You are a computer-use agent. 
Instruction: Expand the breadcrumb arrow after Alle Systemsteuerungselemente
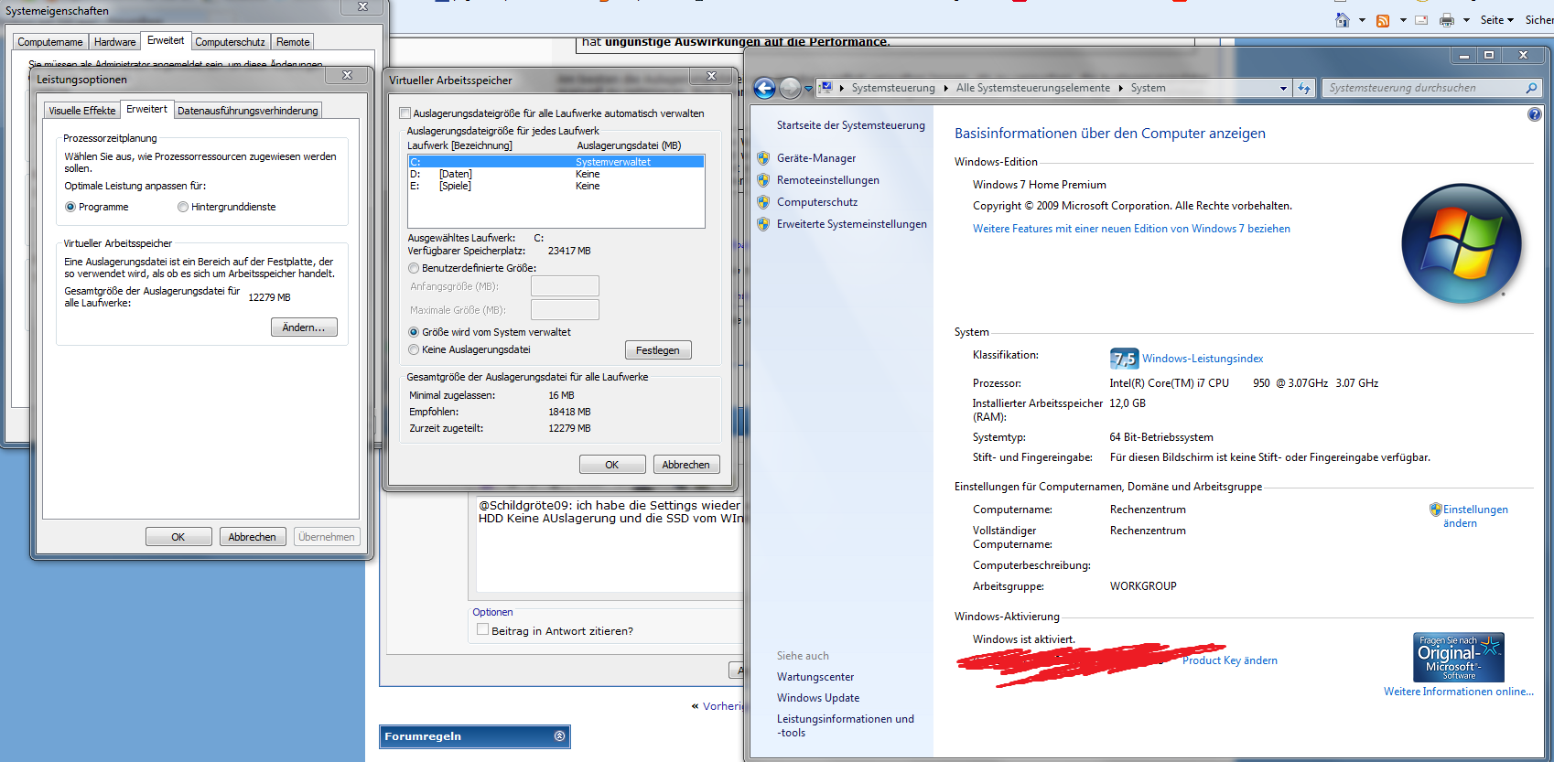[1120, 88]
